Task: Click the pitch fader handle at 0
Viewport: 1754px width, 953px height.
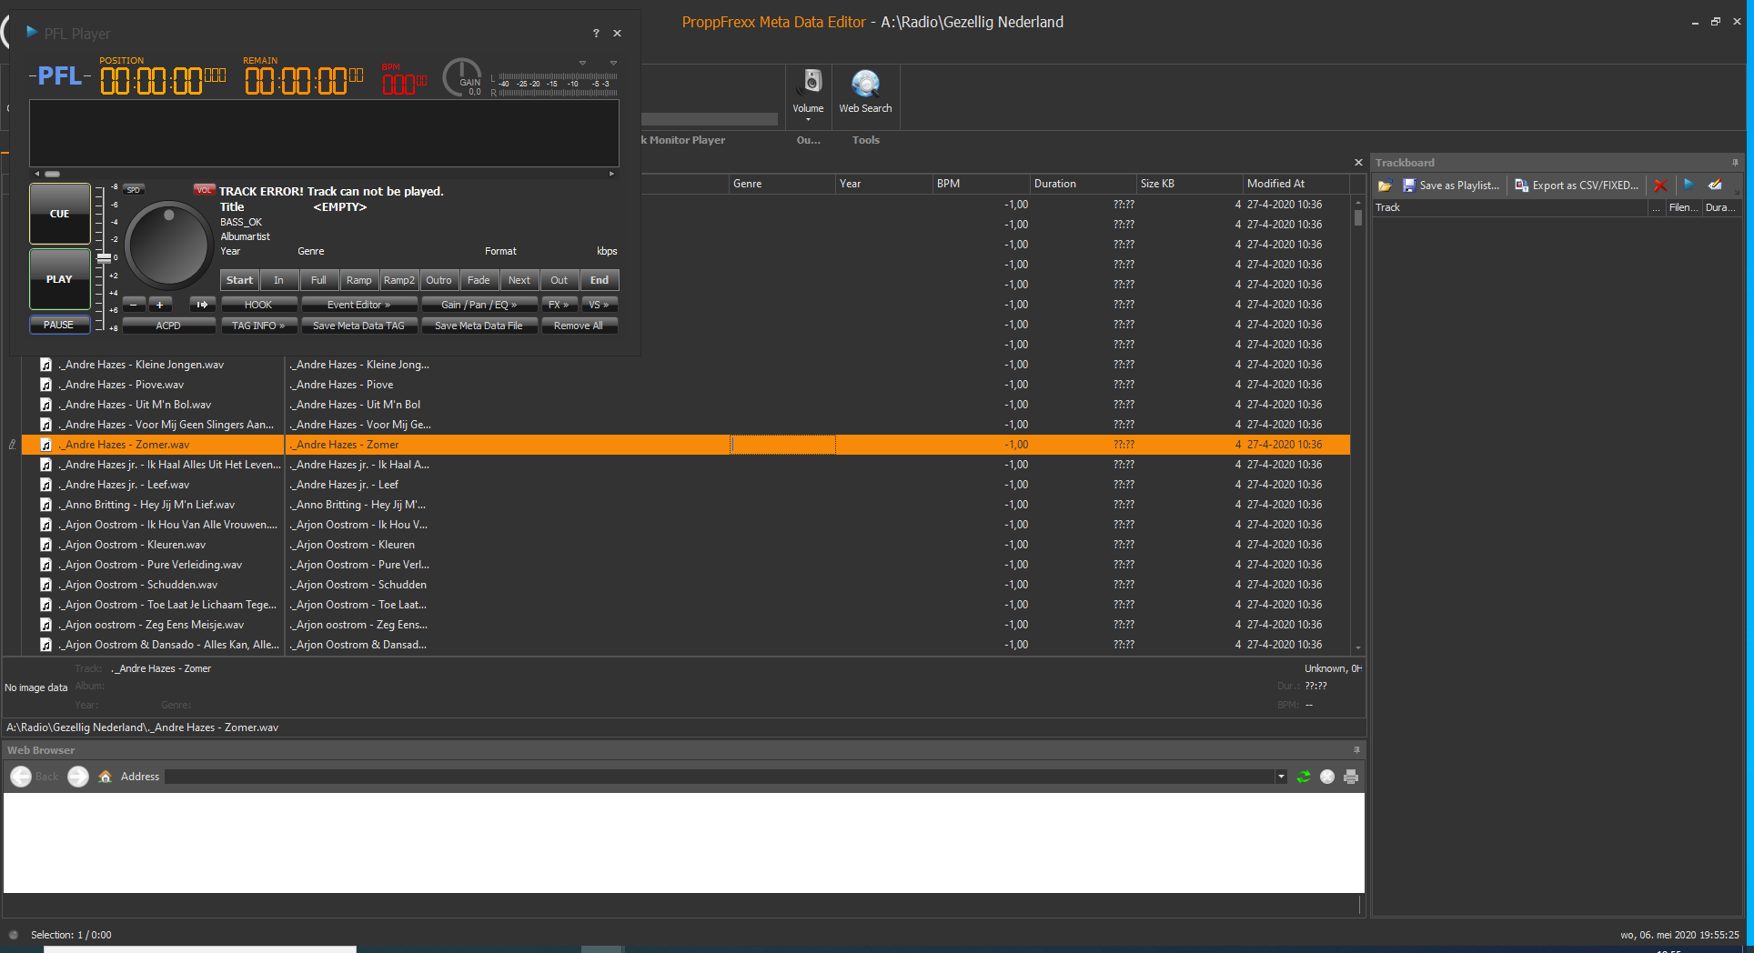Action: point(104,258)
